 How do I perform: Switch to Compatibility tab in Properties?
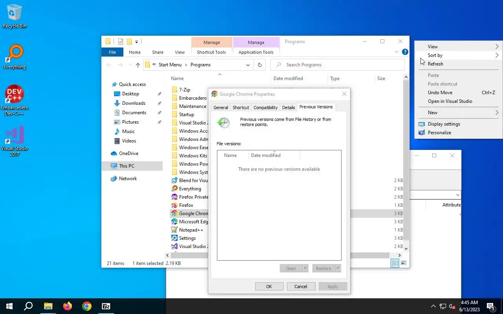point(266,108)
